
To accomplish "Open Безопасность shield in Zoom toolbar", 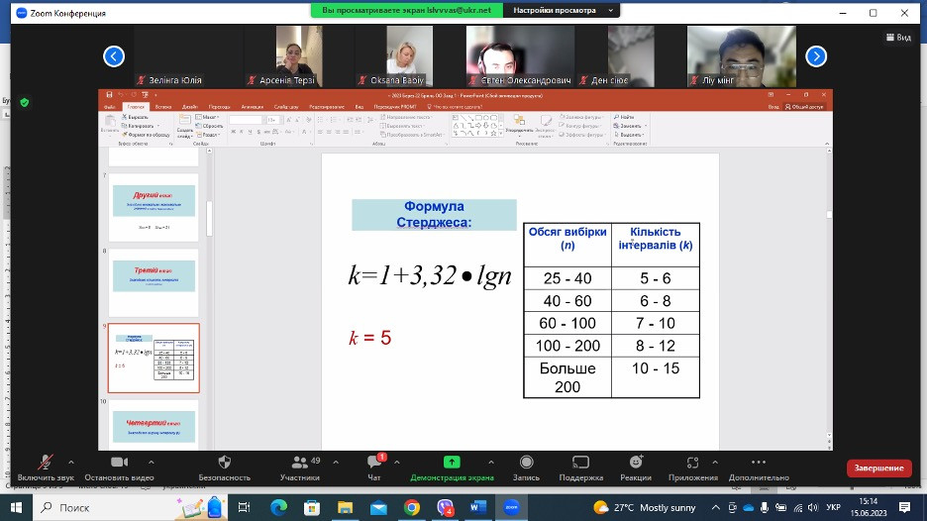I will point(224,468).
